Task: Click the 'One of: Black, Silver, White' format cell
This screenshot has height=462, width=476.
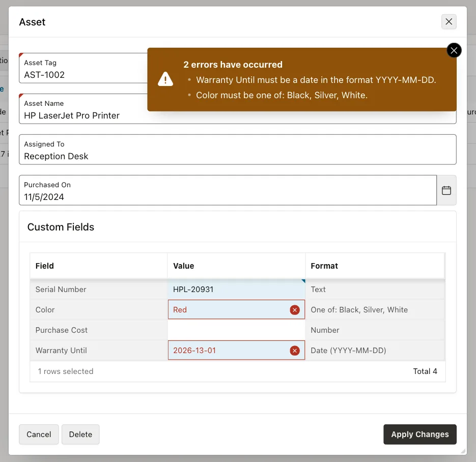Action: click(x=375, y=310)
